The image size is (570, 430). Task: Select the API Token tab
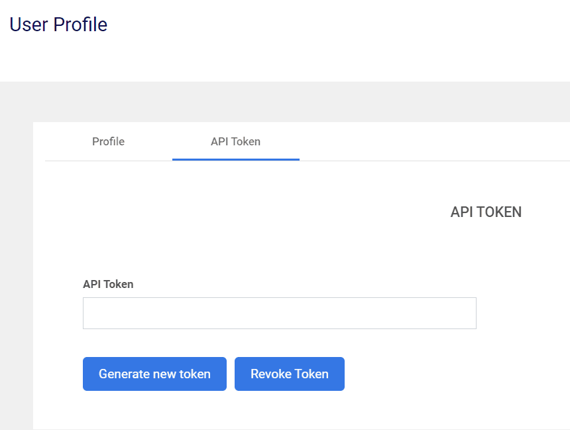click(235, 141)
